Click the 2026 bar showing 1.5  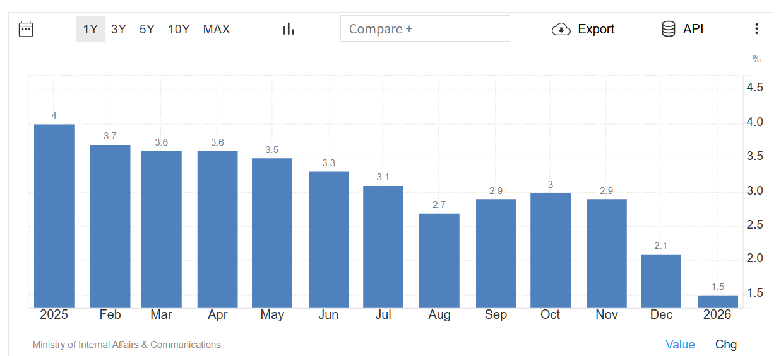coord(718,301)
